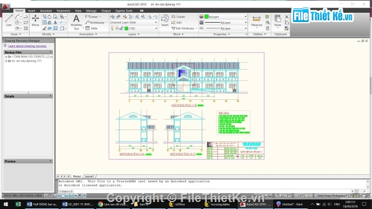Switch to the Layout1 tab
Image resolution: width=372 pixels, height=209 pixels.
tap(90, 176)
